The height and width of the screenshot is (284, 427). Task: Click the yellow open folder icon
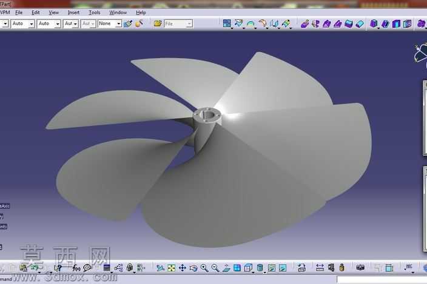(158, 24)
